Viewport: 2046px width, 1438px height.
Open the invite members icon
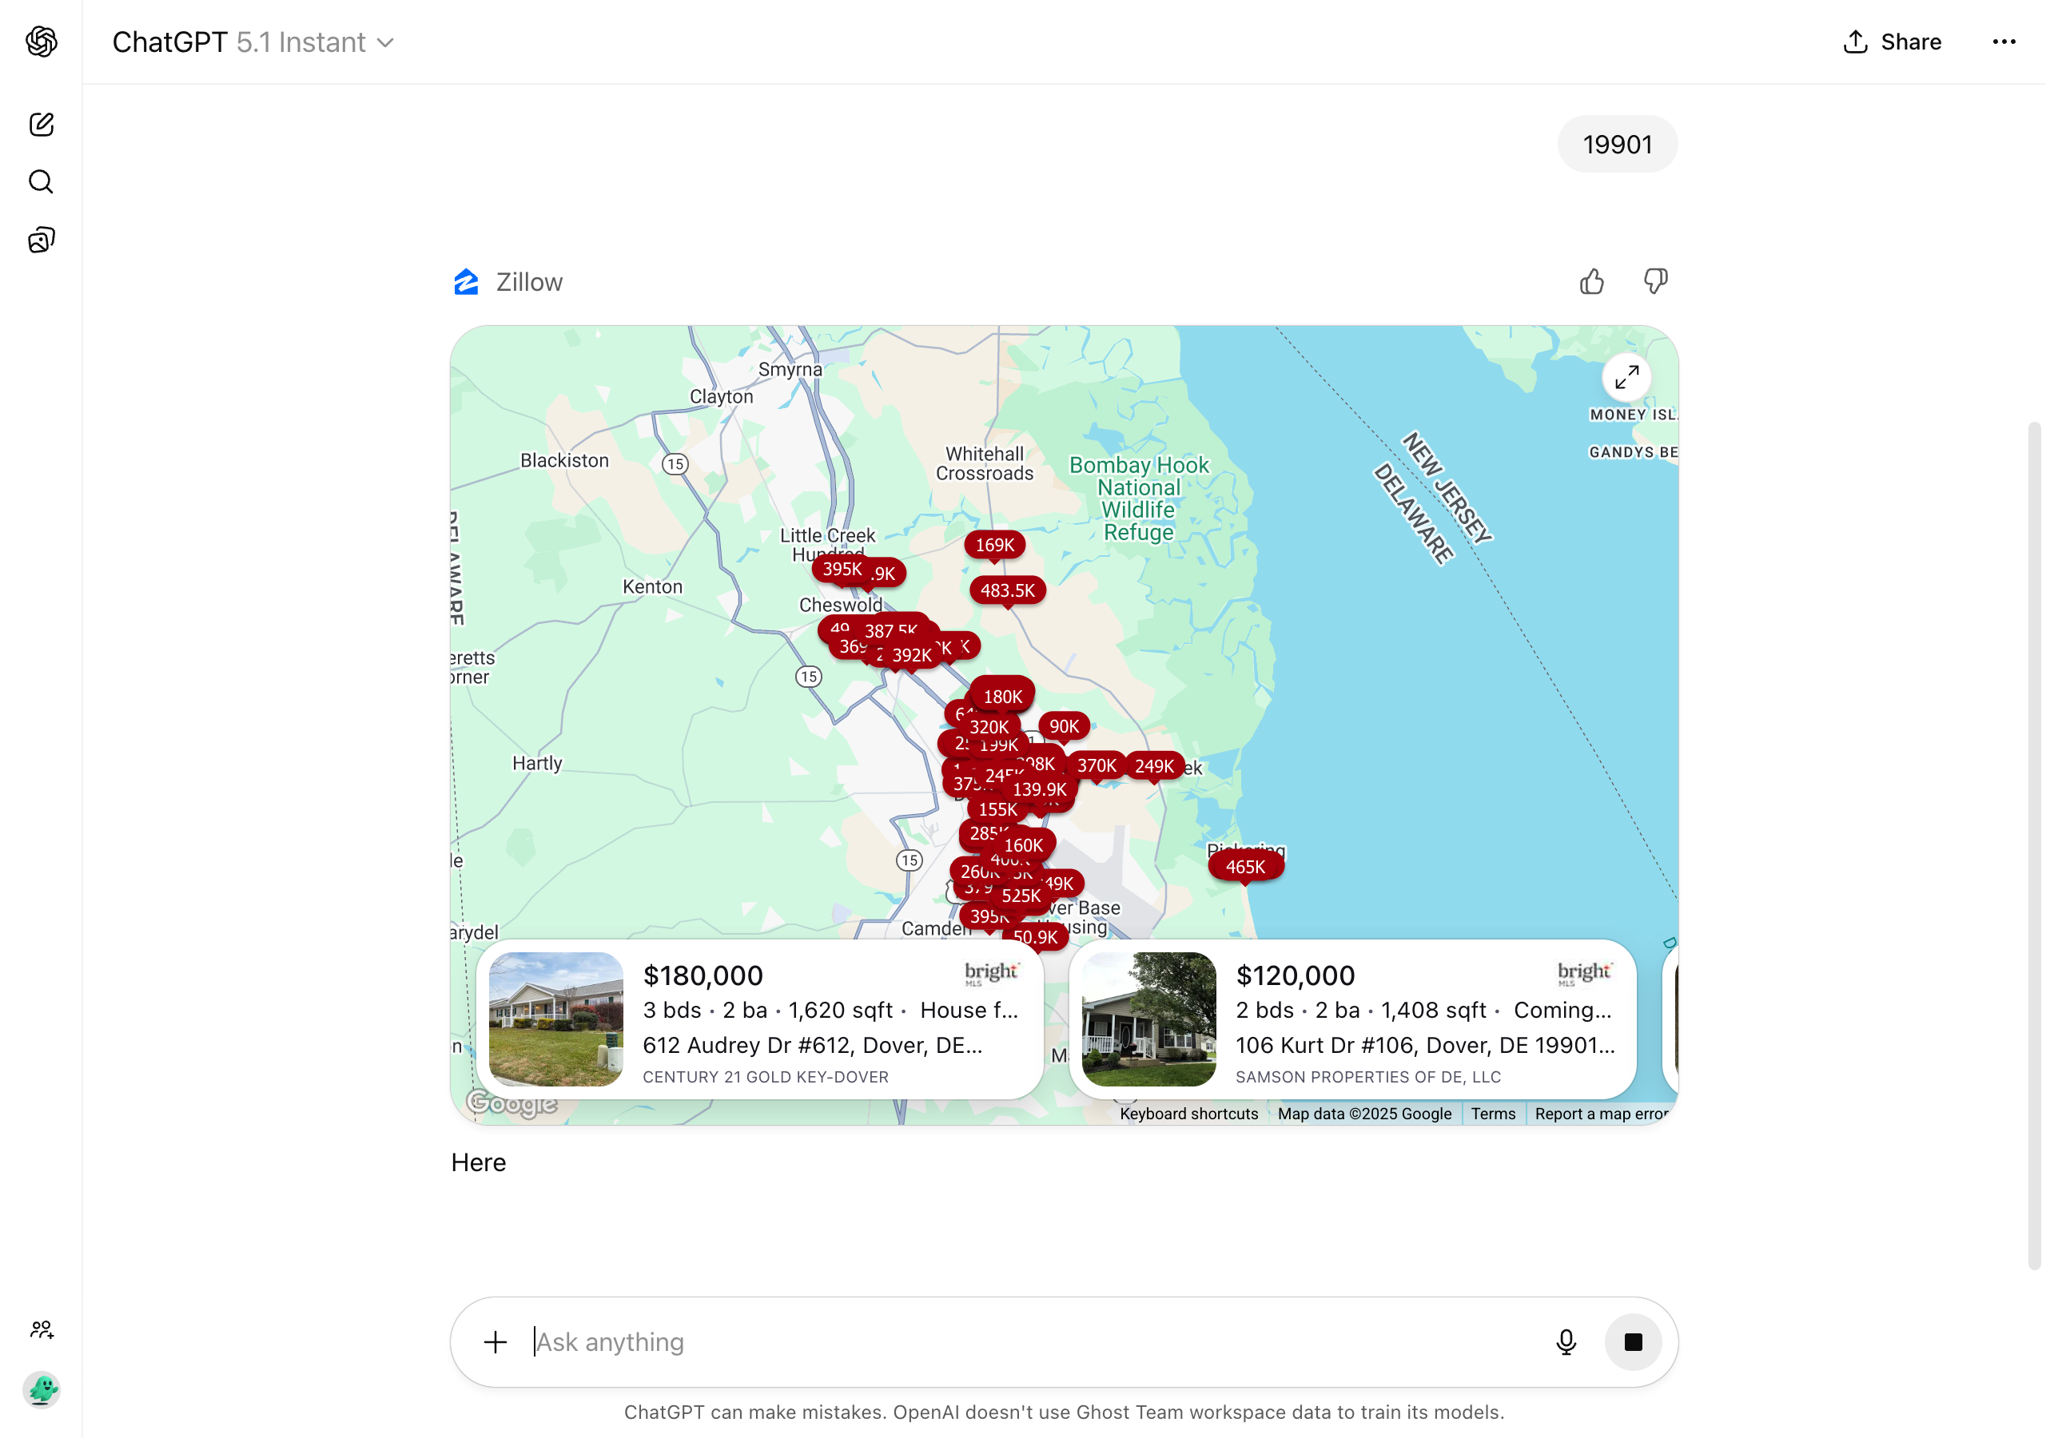coord(41,1330)
